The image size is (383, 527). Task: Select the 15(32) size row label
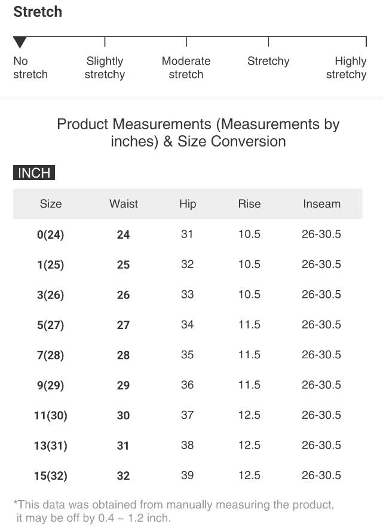pos(51,476)
